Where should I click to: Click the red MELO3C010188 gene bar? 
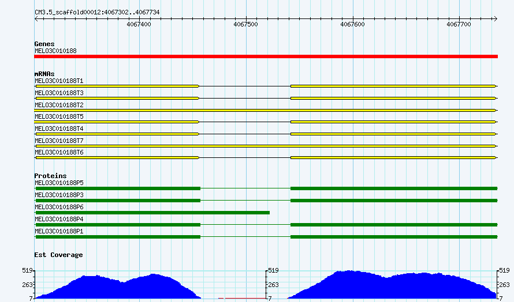click(x=266, y=56)
